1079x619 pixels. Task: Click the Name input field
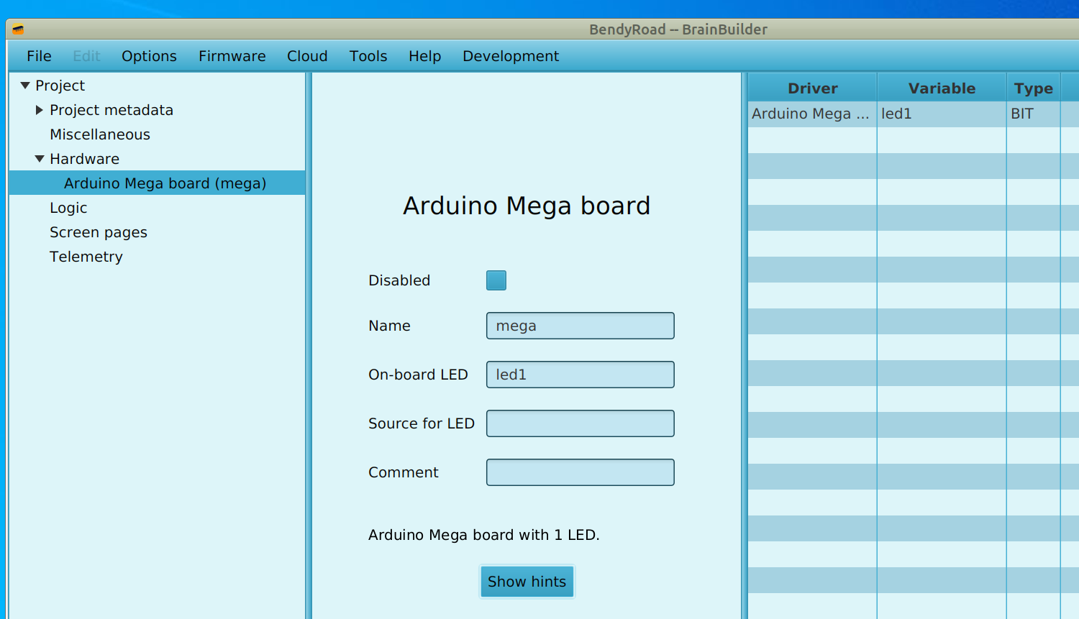tap(581, 326)
